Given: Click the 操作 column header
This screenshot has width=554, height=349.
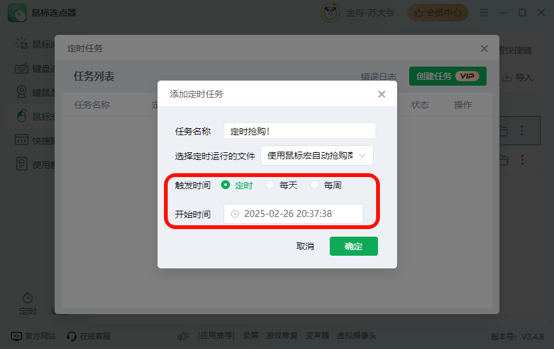Looking at the screenshot, I should 463,105.
